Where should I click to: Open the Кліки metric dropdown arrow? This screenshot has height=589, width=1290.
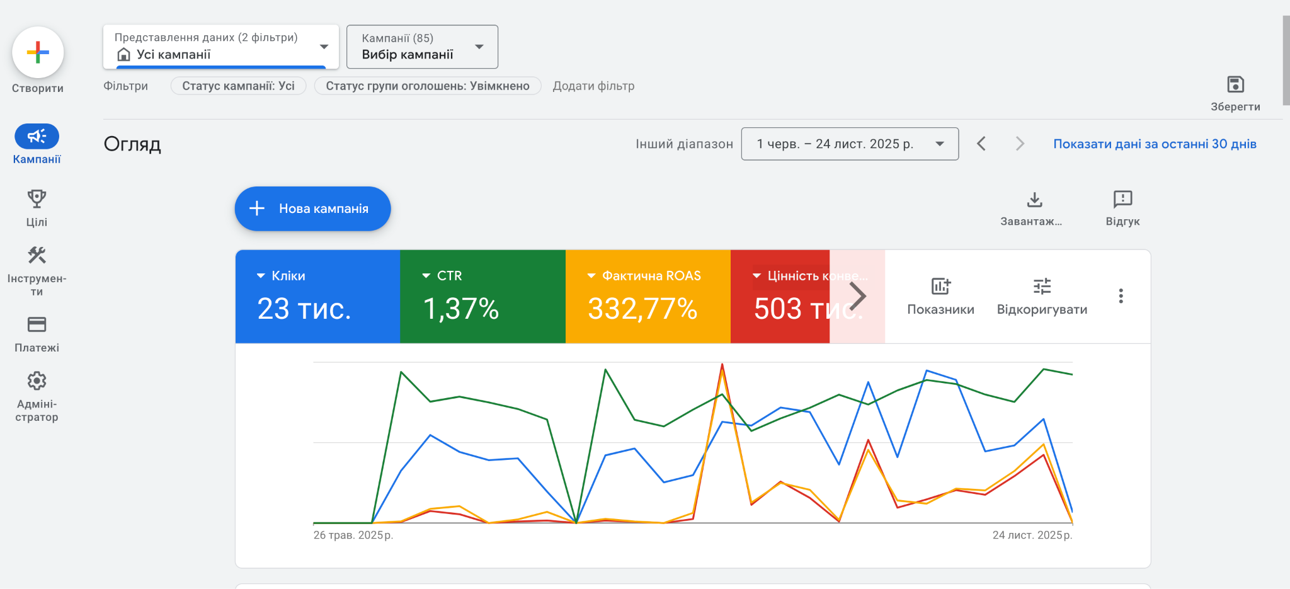tap(260, 275)
